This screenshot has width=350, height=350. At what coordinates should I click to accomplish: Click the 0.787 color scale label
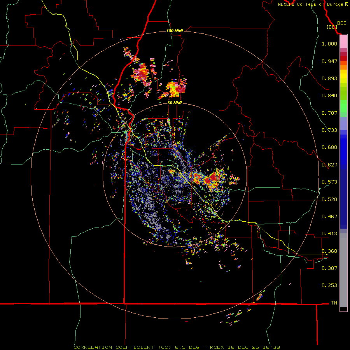click(329, 113)
